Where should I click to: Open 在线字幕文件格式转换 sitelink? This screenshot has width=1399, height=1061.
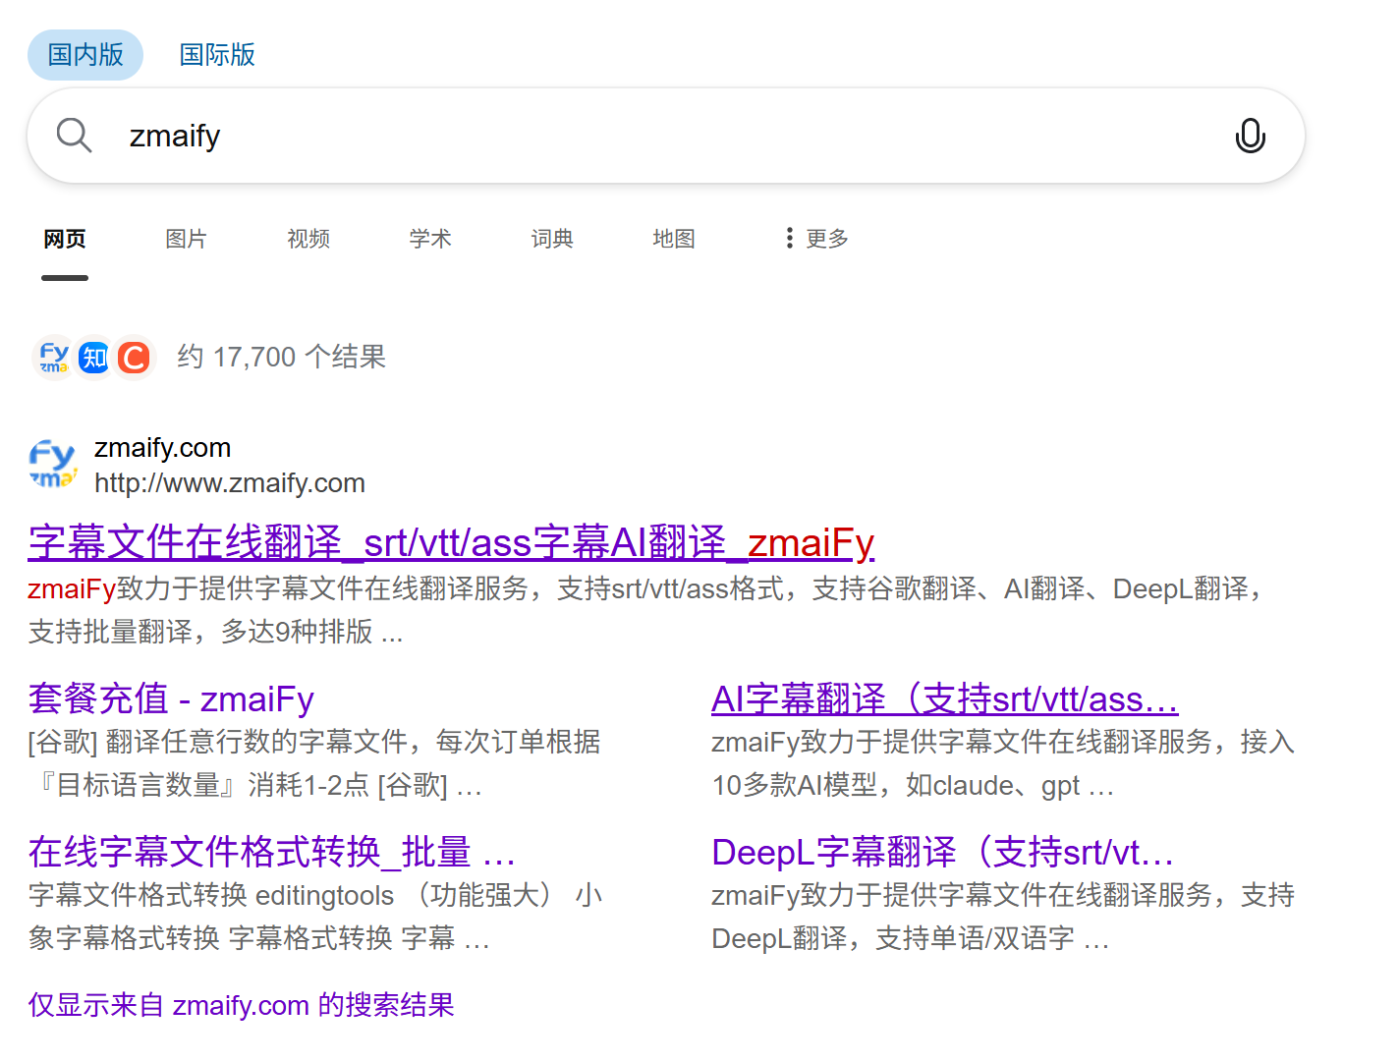click(272, 852)
